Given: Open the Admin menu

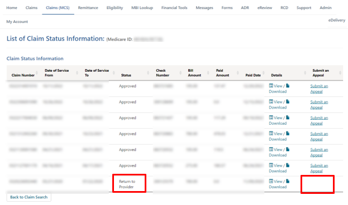Looking at the screenshot, I should point(326,8).
